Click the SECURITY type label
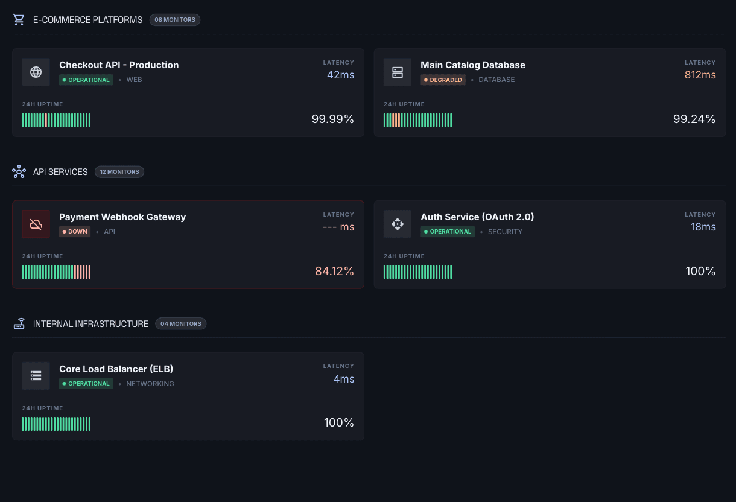 (x=506, y=232)
